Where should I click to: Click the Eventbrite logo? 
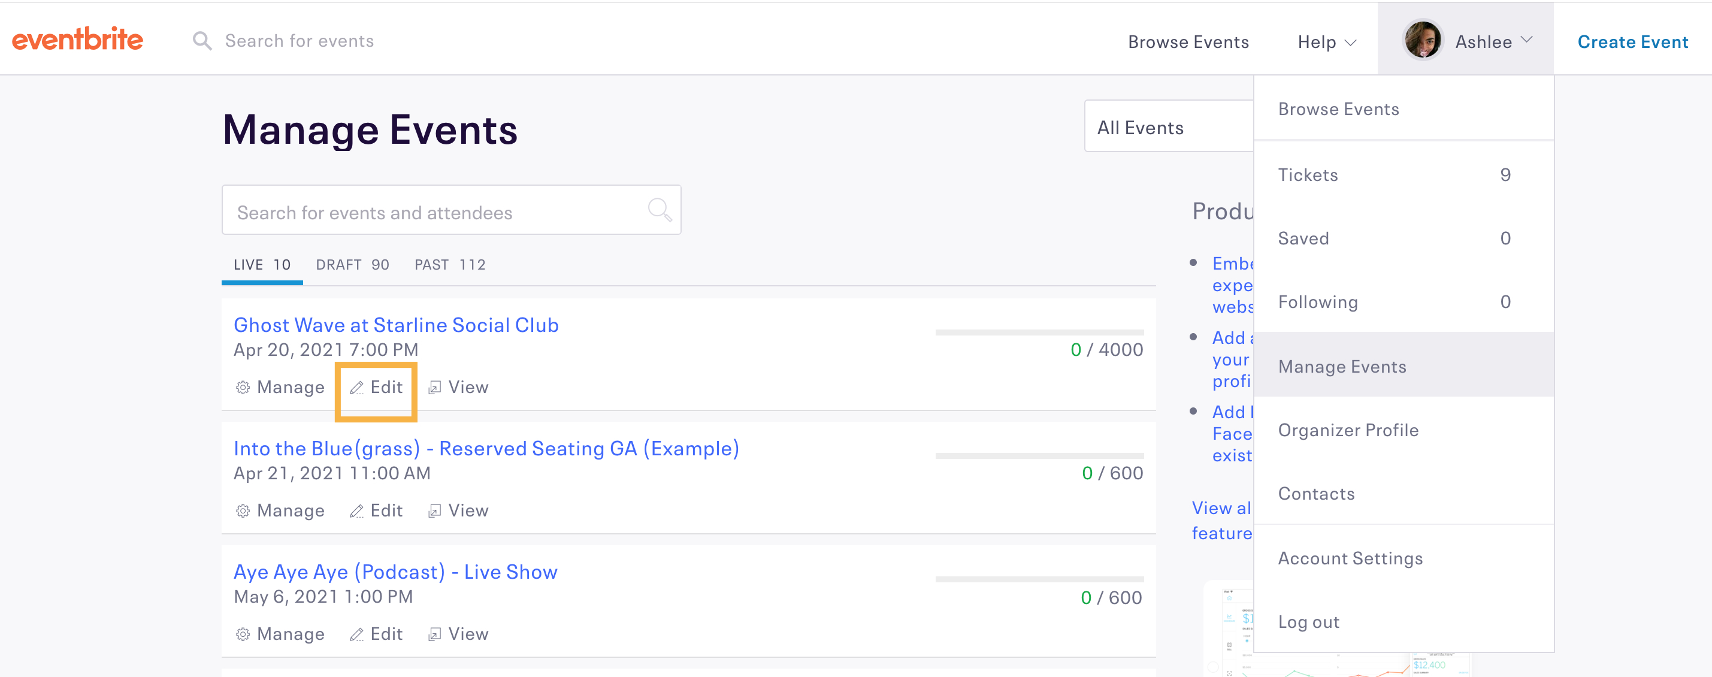(x=78, y=40)
